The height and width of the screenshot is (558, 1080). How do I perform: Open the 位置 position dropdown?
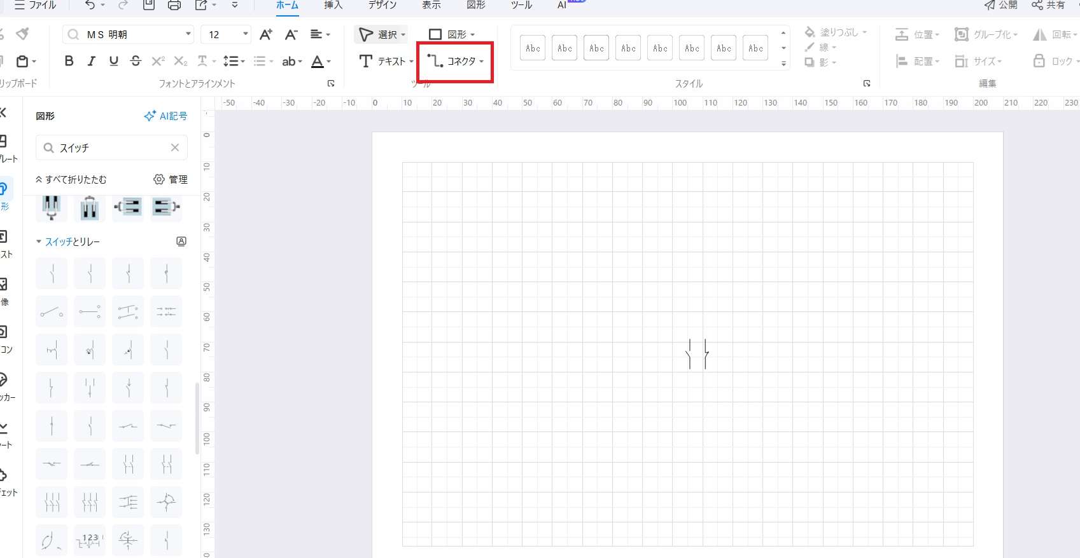pos(917,34)
